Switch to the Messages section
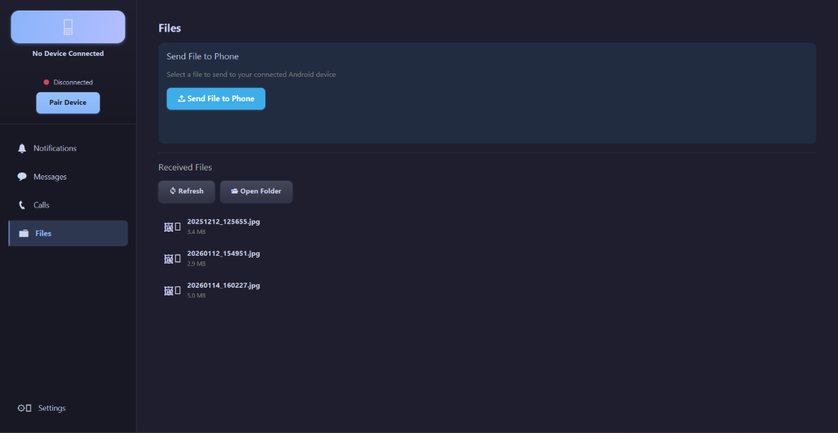Image resolution: width=838 pixels, height=433 pixels. point(52,177)
